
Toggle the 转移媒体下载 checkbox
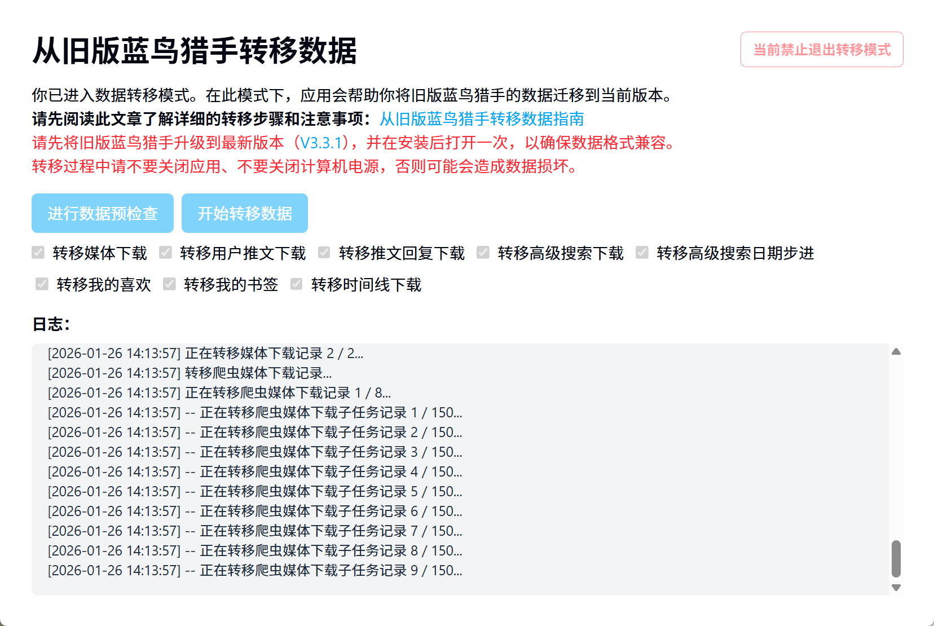click(38, 253)
